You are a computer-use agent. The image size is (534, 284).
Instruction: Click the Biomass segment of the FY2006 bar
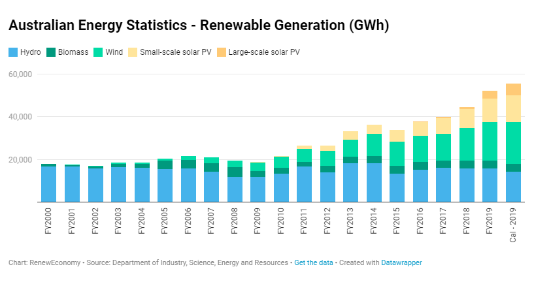pos(188,165)
